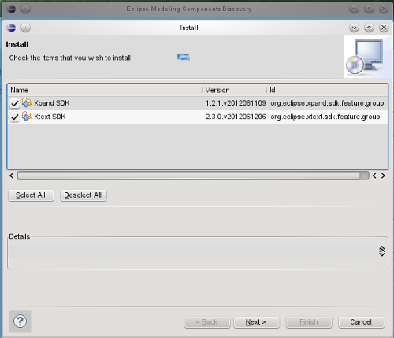Click inside the Details text area
The height and width of the screenshot is (338, 394).
tap(192, 251)
